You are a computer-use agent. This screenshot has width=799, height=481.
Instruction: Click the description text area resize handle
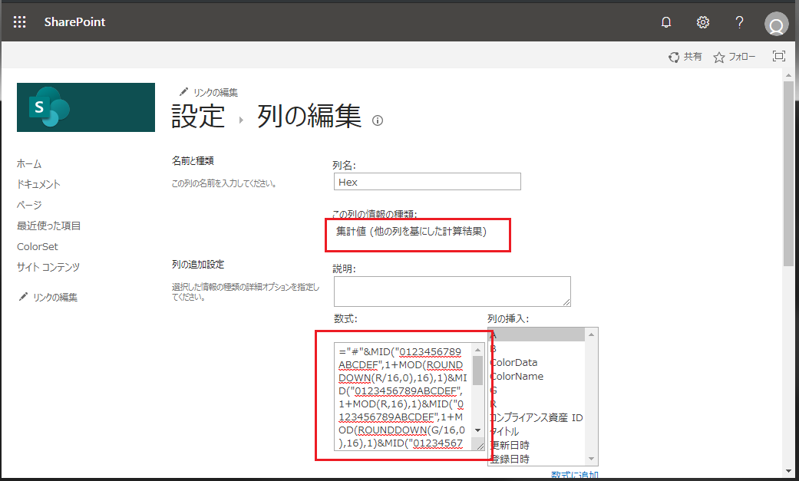click(x=566, y=302)
